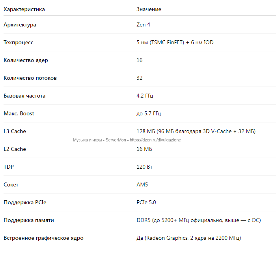276x254 pixels.
Task: Click the 'до 5.7 ГГц' boost value
Action: pyautogui.click(x=149, y=114)
